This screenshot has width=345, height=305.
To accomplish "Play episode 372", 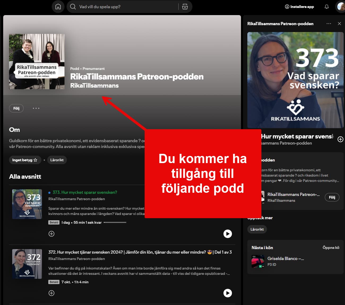I will click(228, 293).
